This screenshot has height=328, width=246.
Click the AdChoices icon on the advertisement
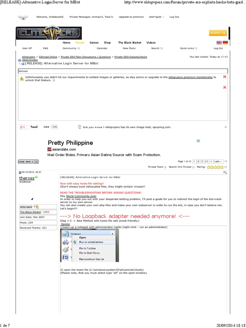click(198, 141)
